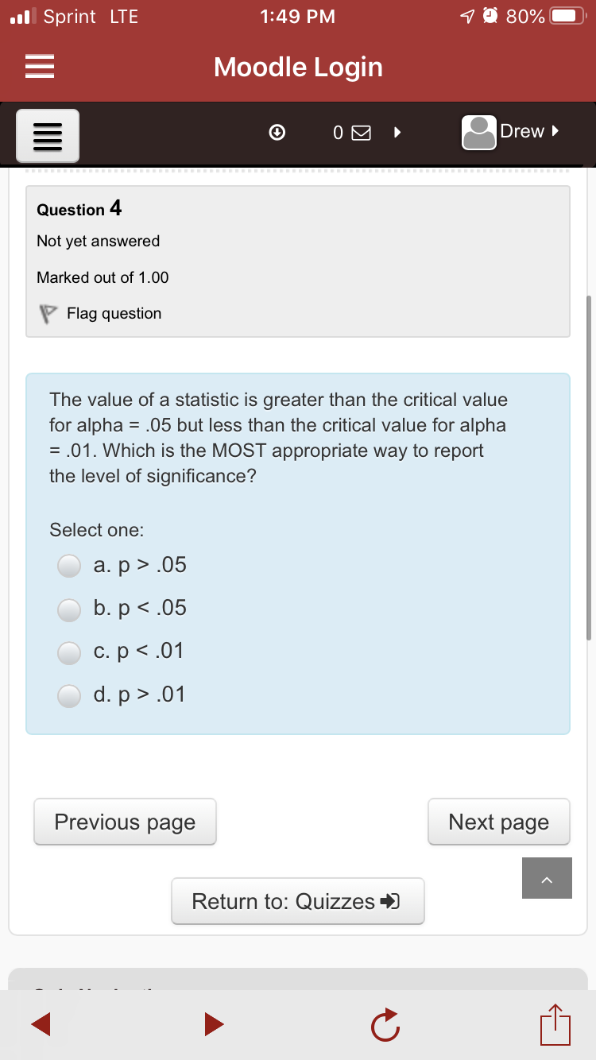Expand the Drew user menu arrow

[555, 130]
